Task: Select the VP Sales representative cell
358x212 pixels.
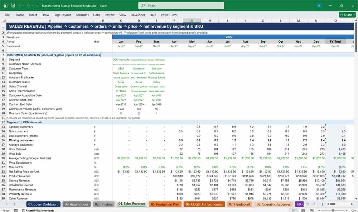Action: [x=121, y=91]
